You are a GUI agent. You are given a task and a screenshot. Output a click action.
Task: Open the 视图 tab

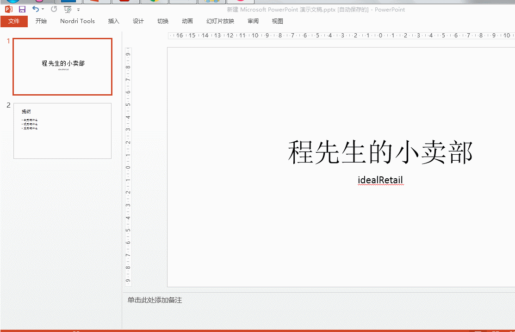pyautogui.click(x=277, y=21)
